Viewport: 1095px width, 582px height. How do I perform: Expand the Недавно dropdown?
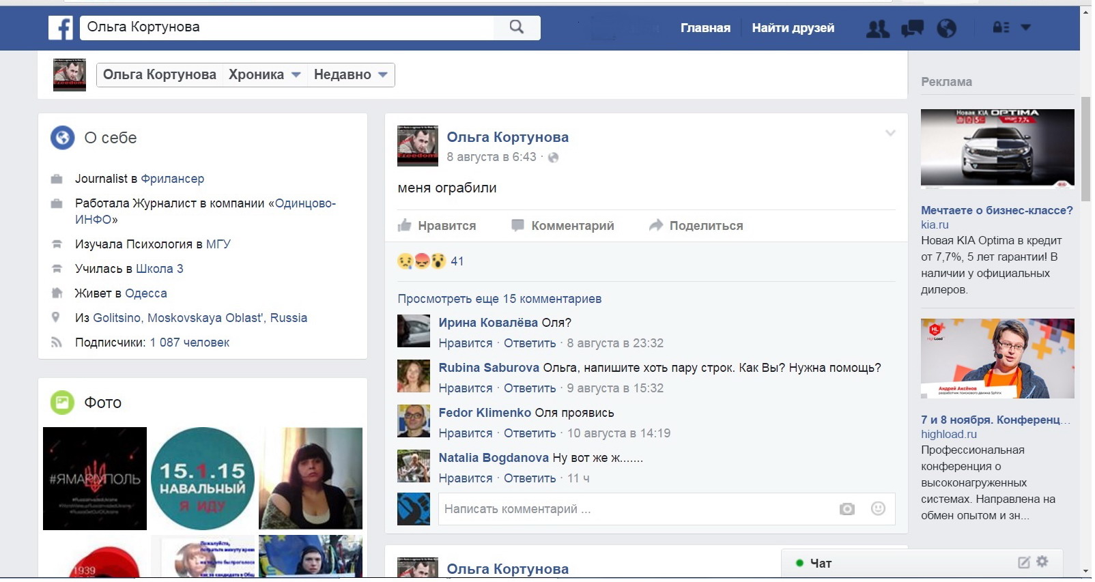350,75
